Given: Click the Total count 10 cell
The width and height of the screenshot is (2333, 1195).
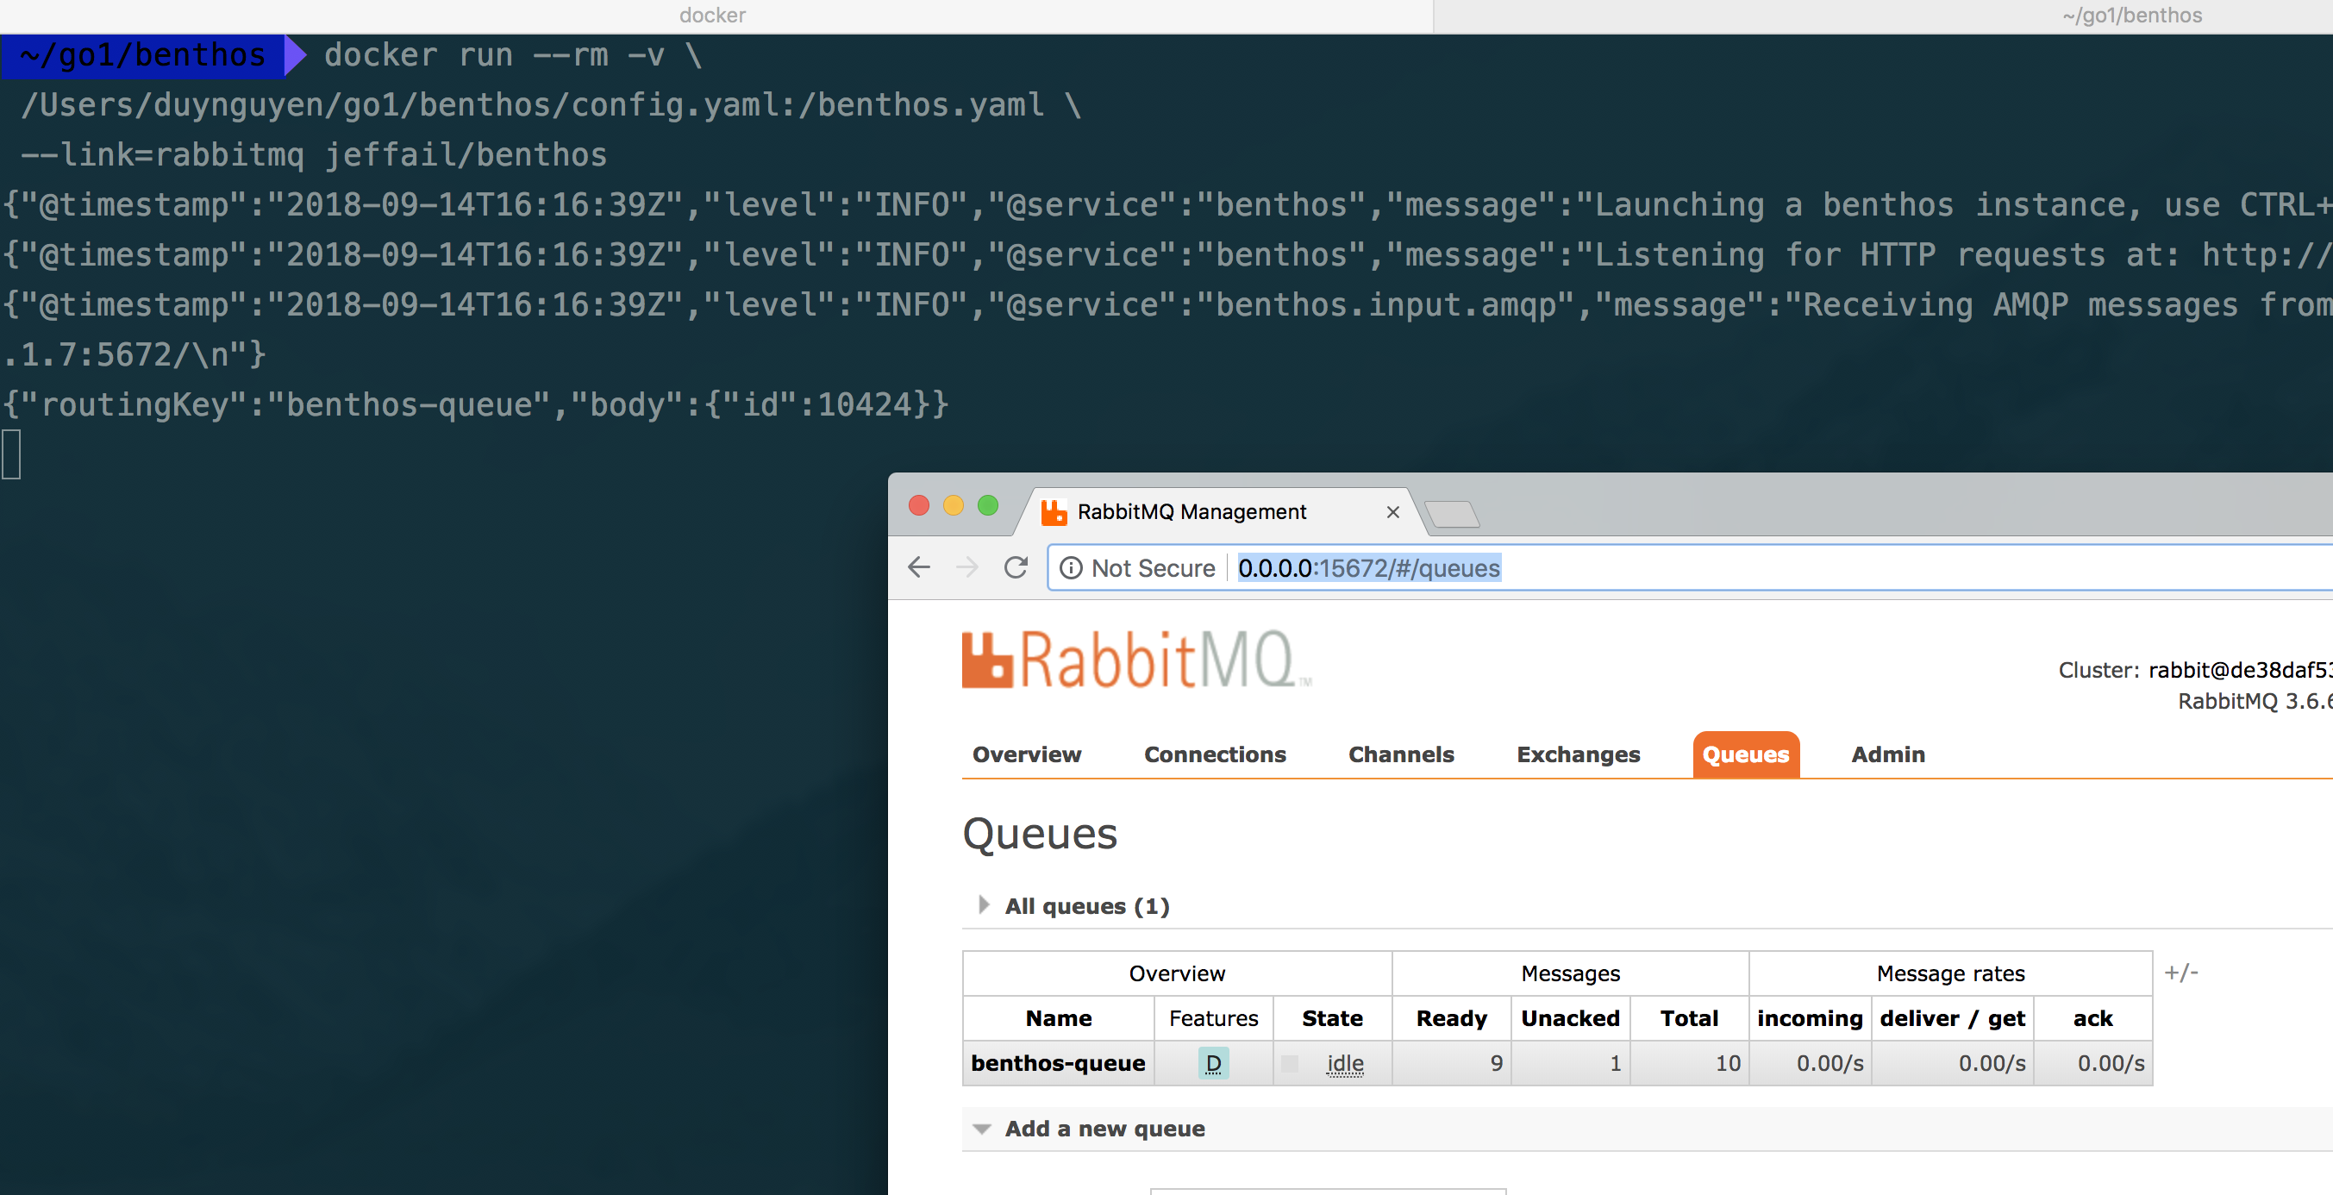Looking at the screenshot, I should pyautogui.click(x=1688, y=1063).
